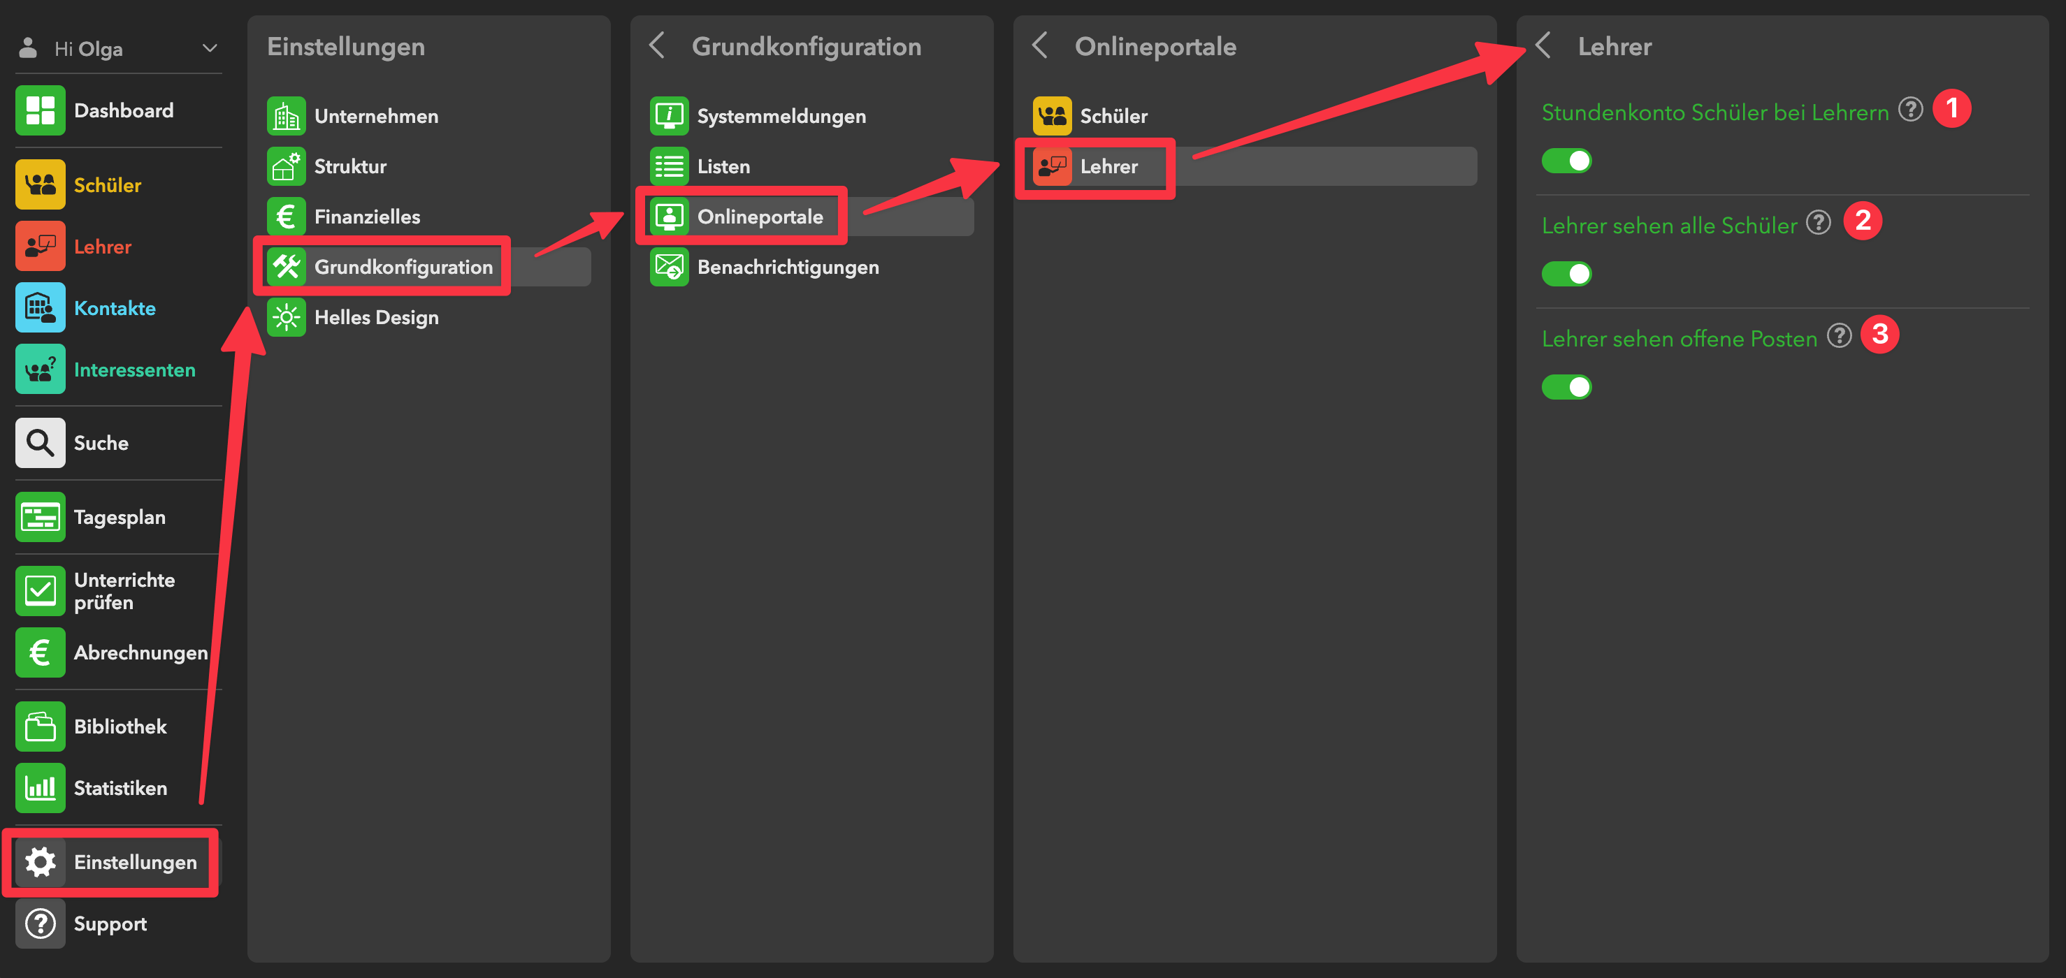Screen dimensions: 2066x978
Task: Click the Onlineportale icon
Action: click(669, 217)
